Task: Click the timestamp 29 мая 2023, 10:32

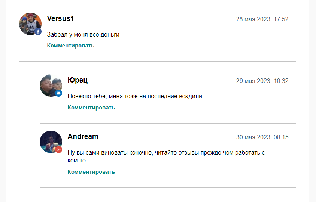Action: 262,81
